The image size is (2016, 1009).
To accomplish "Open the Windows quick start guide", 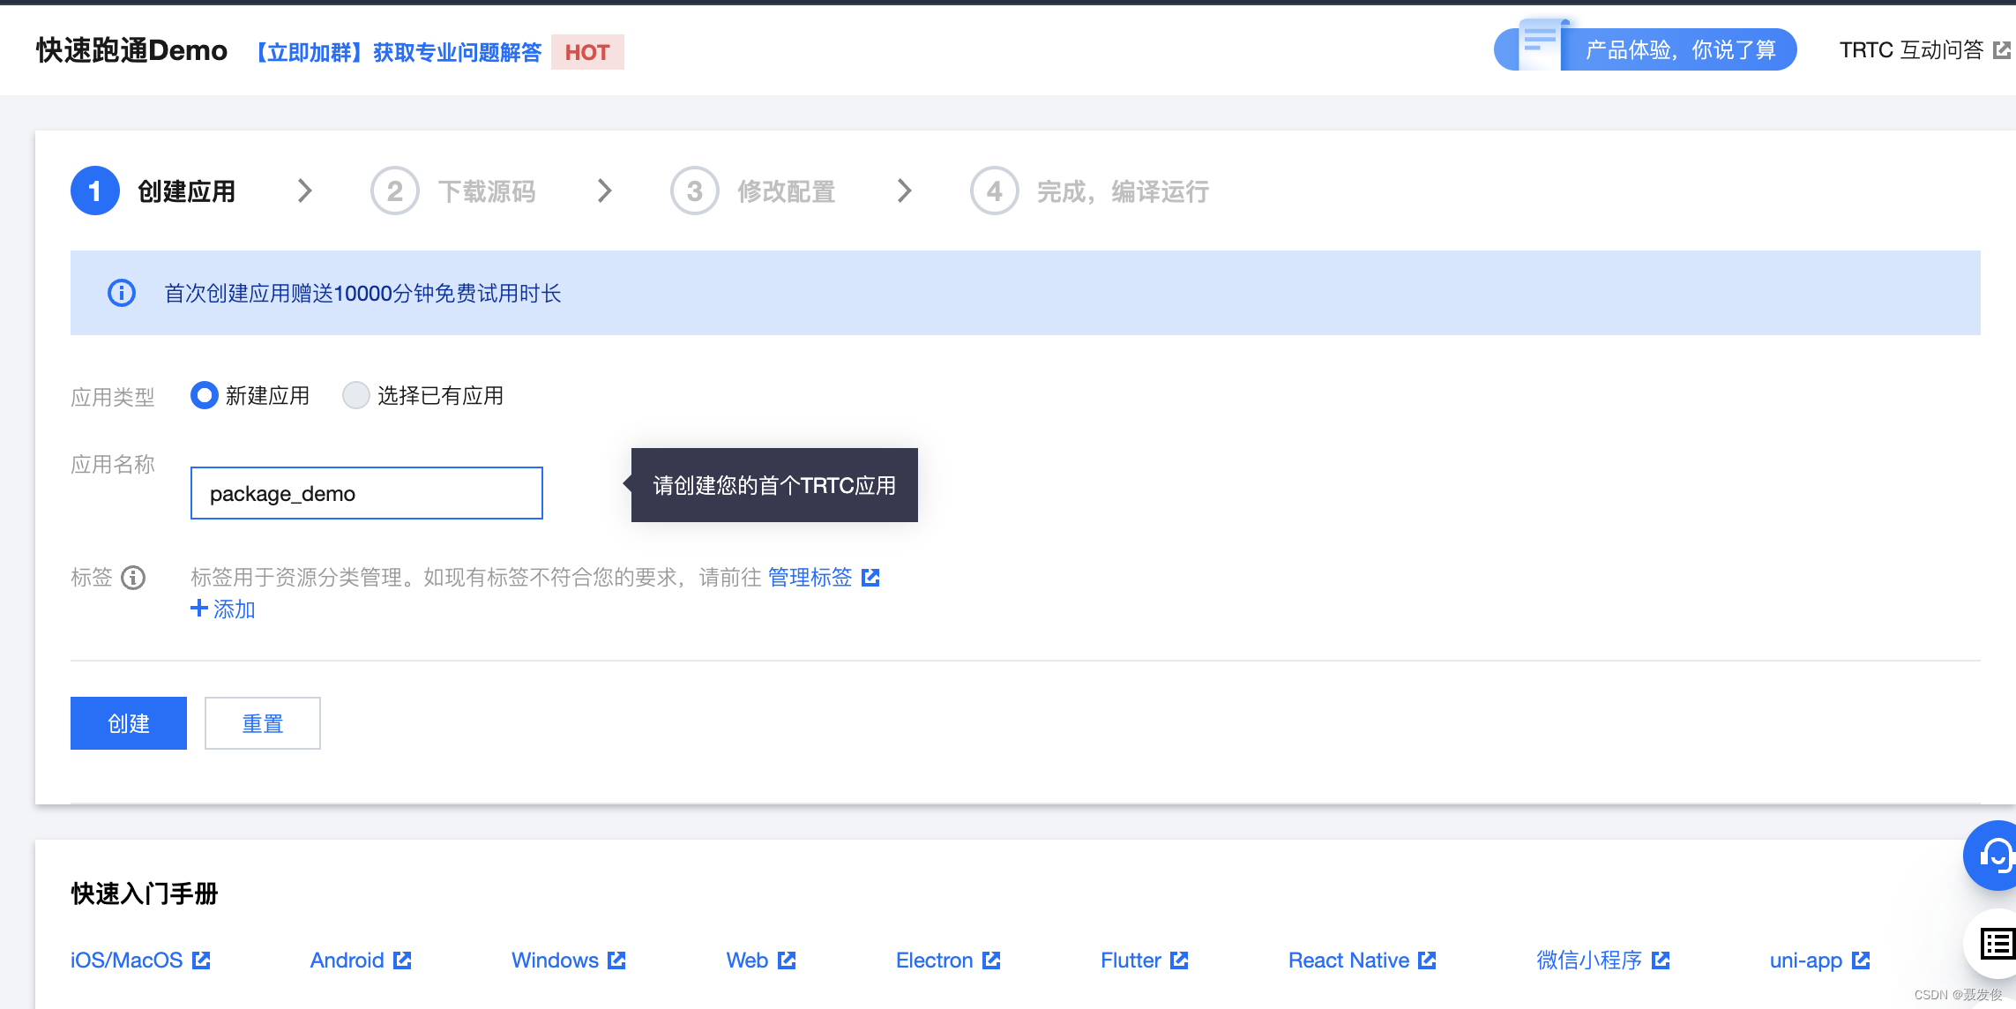I will tap(555, 960).
